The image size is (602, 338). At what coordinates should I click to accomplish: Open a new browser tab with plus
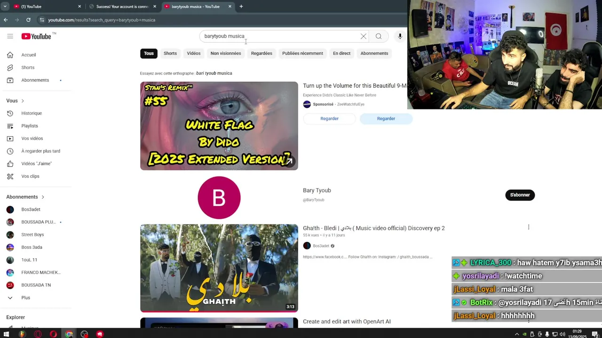click(x=241, y=7)
